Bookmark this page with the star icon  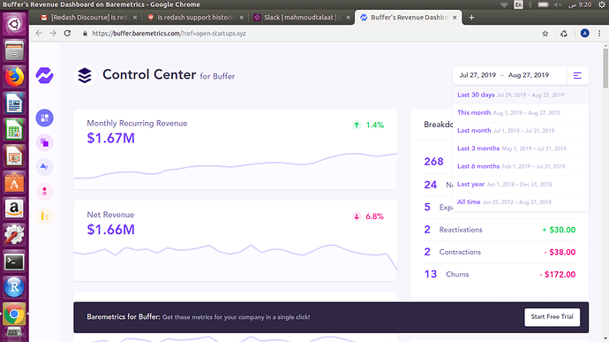tap(545, 34)
